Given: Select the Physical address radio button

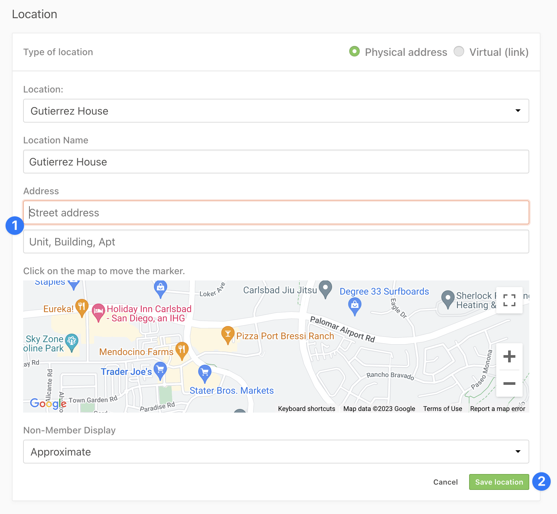Looking at the screenshot, I should point(354,52).
